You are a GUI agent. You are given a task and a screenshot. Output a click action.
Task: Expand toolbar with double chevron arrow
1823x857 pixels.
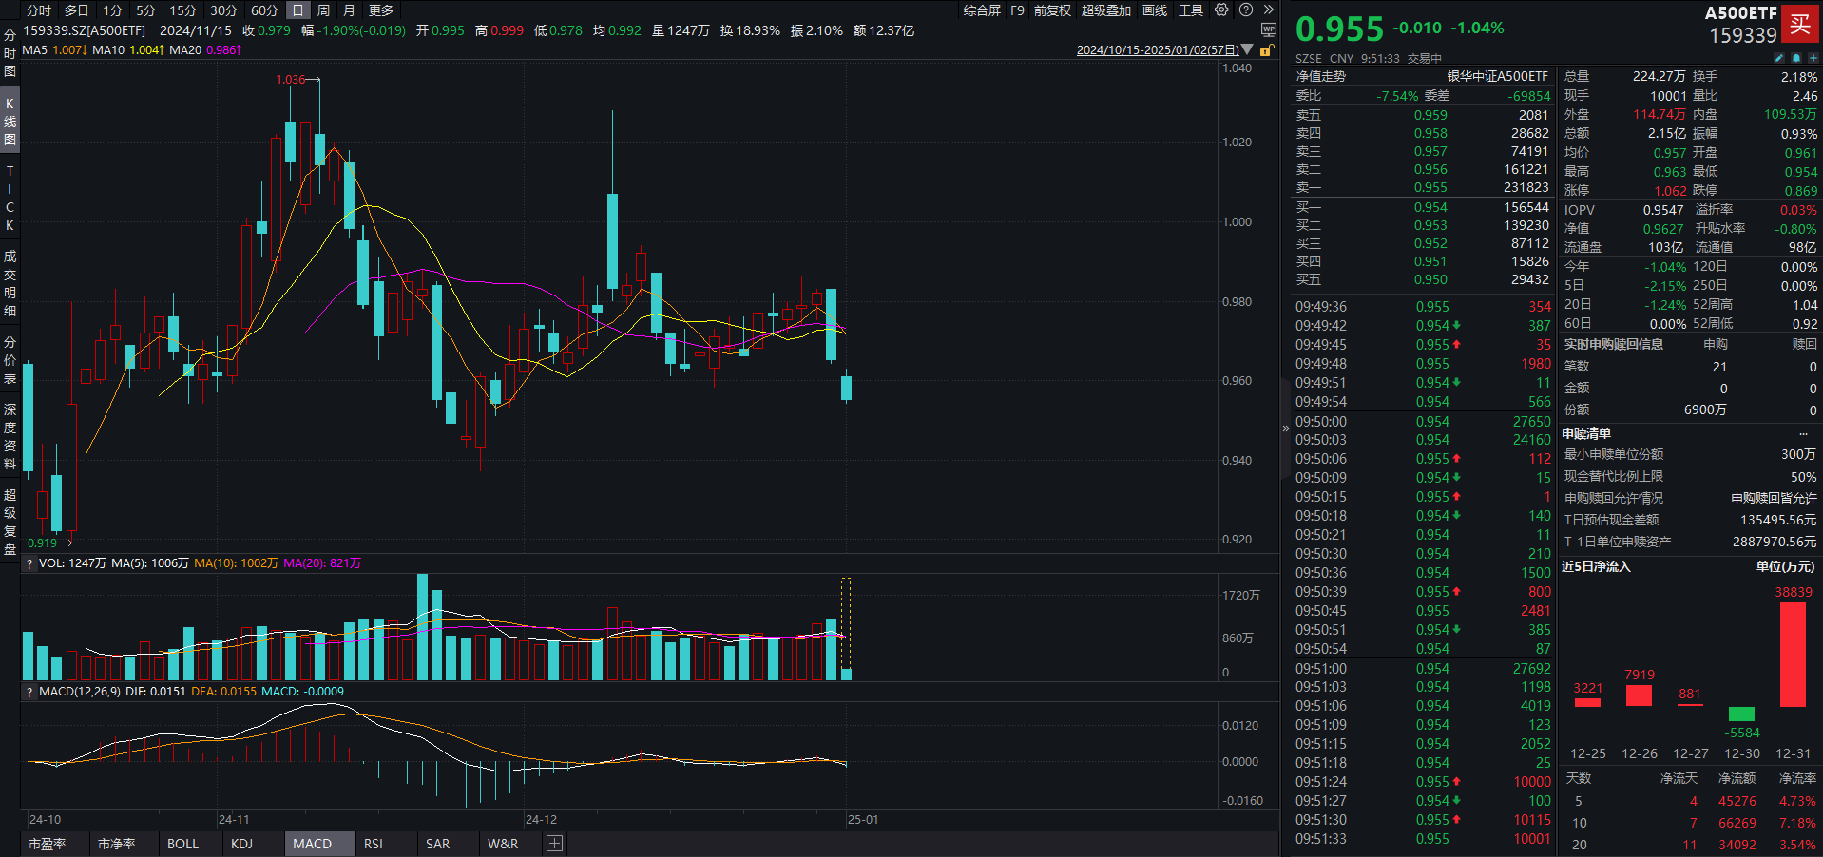click(x=1268, y=10)
